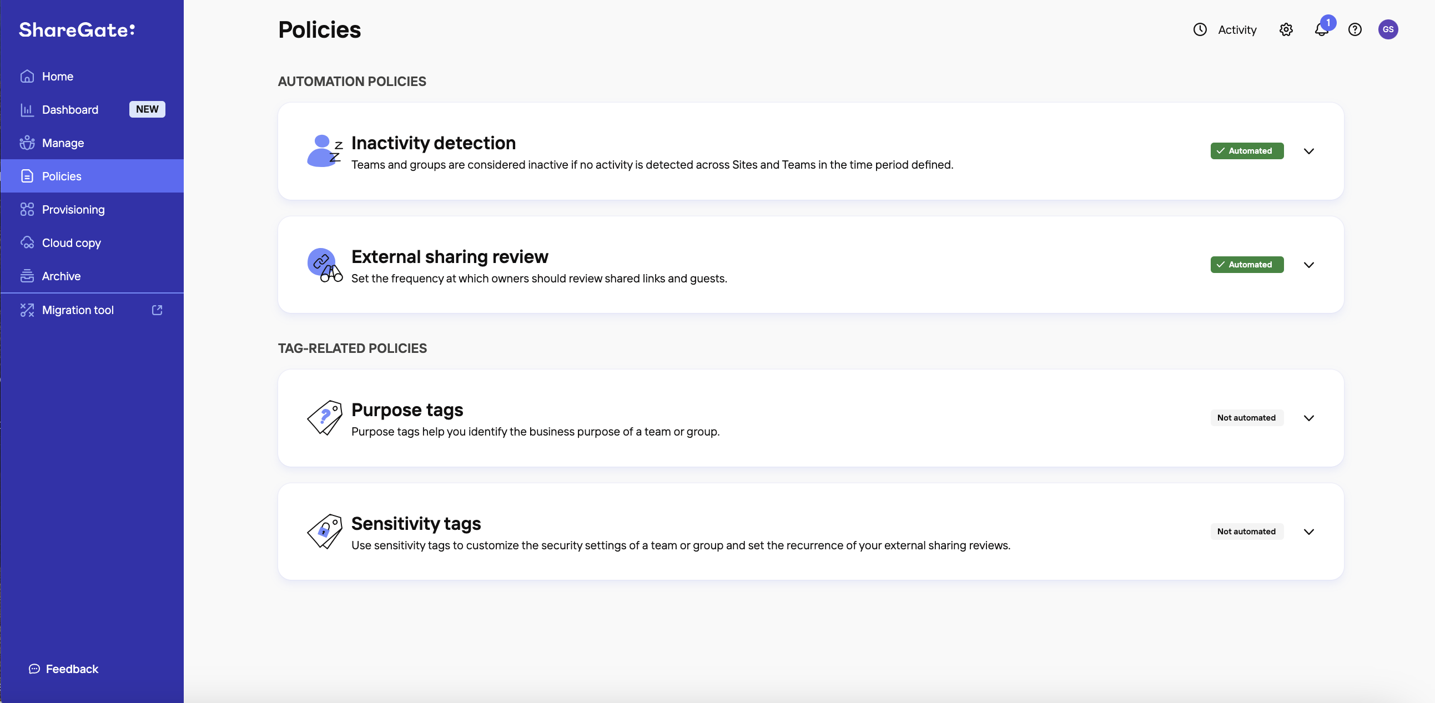The width and height of the screenshot is (1435, 703).
Task: Click Not automated badge for Sensitivity tags
Action: tap(1247, 532)
